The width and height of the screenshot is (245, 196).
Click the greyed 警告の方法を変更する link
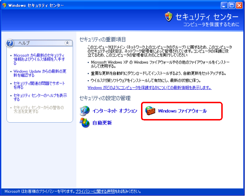pos(38,109)
